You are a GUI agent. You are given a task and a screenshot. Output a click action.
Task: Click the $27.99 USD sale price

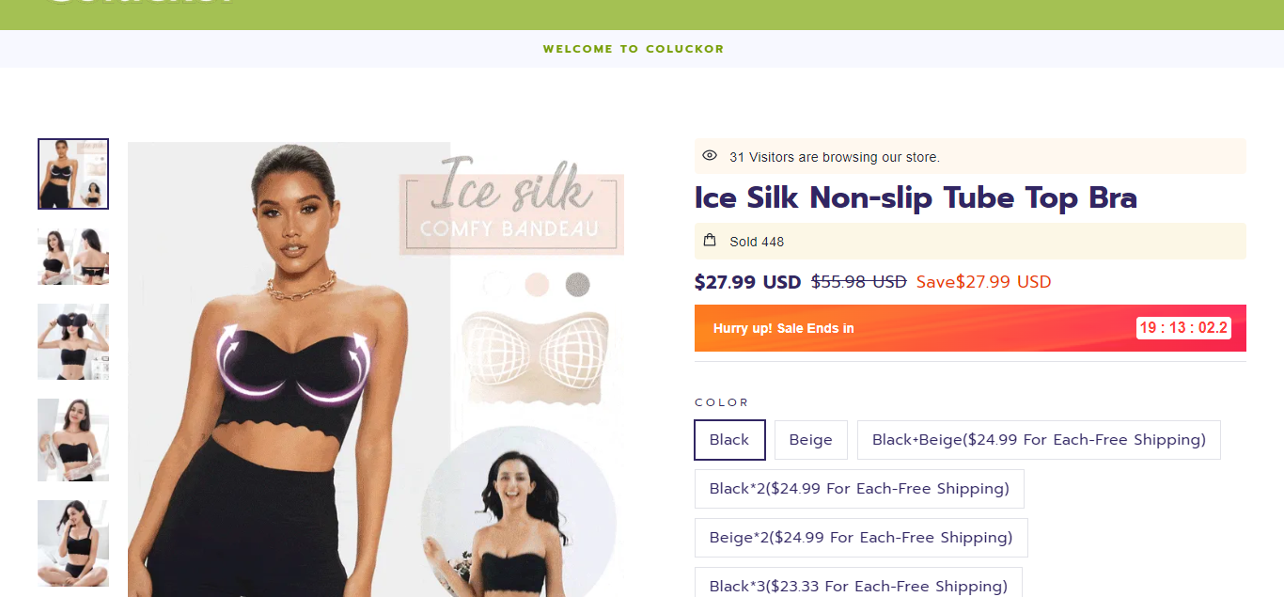[x=747, y=282]
